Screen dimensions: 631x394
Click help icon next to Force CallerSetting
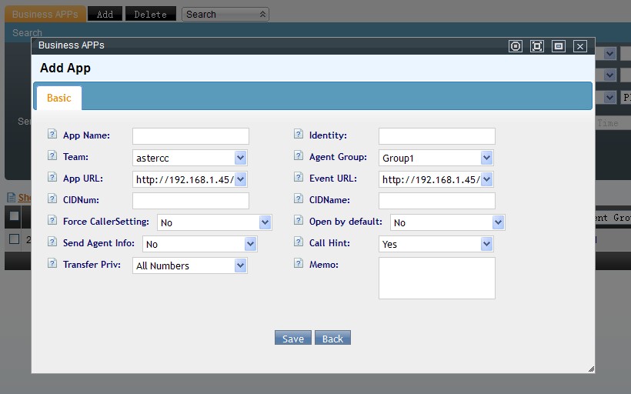[x=52, y=220]
